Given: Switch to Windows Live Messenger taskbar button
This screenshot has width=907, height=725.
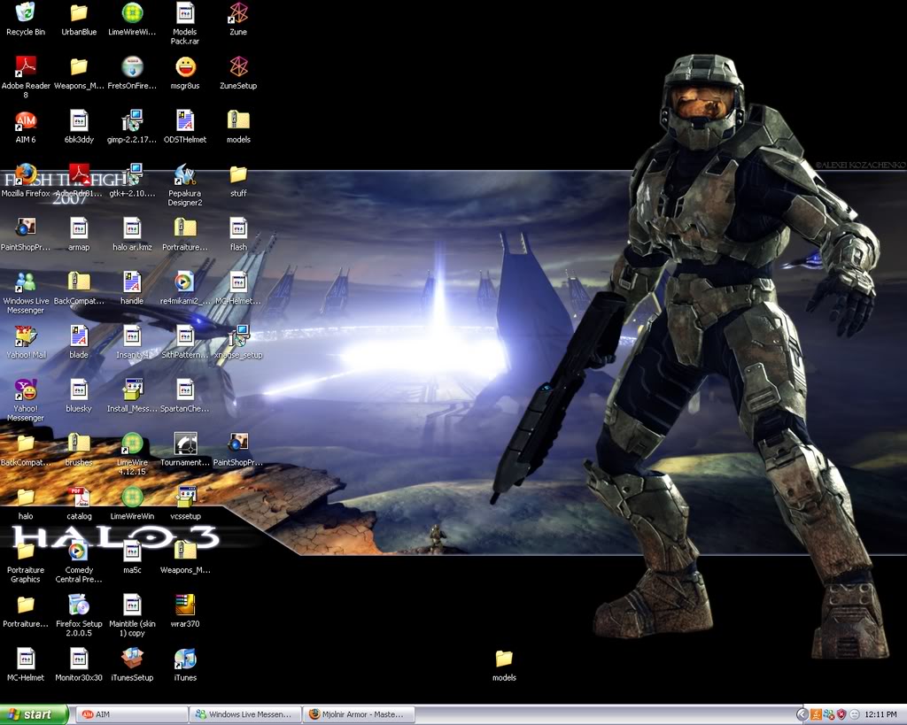Looking at the screenshot, I should [246, 714].
